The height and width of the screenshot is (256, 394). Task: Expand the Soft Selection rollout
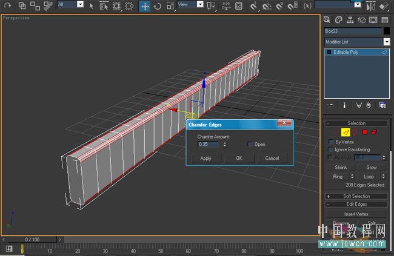(x=356, y=196)
